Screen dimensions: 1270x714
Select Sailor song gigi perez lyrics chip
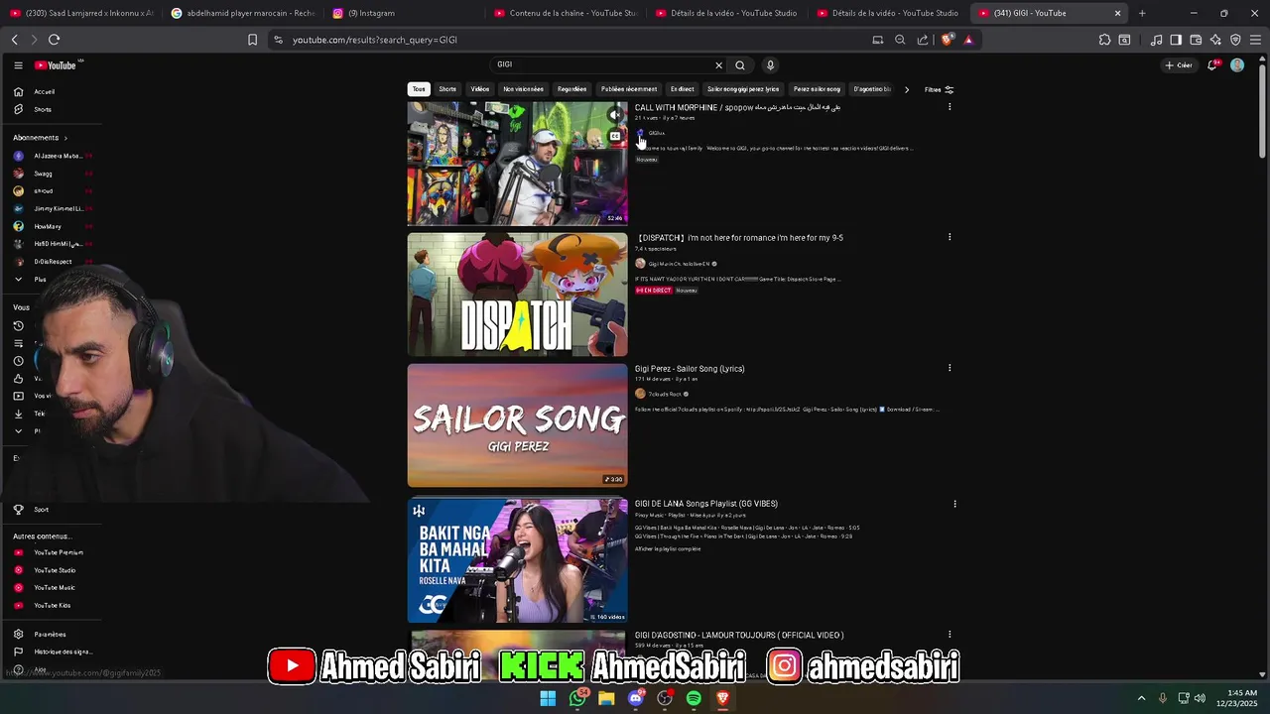pyautogui.click(x=743, y=89)
